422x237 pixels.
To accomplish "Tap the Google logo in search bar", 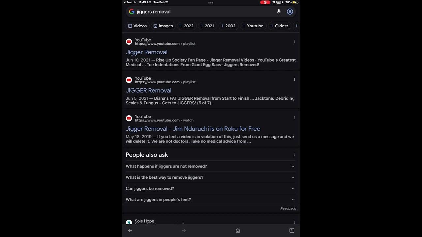I will point(132,12).
